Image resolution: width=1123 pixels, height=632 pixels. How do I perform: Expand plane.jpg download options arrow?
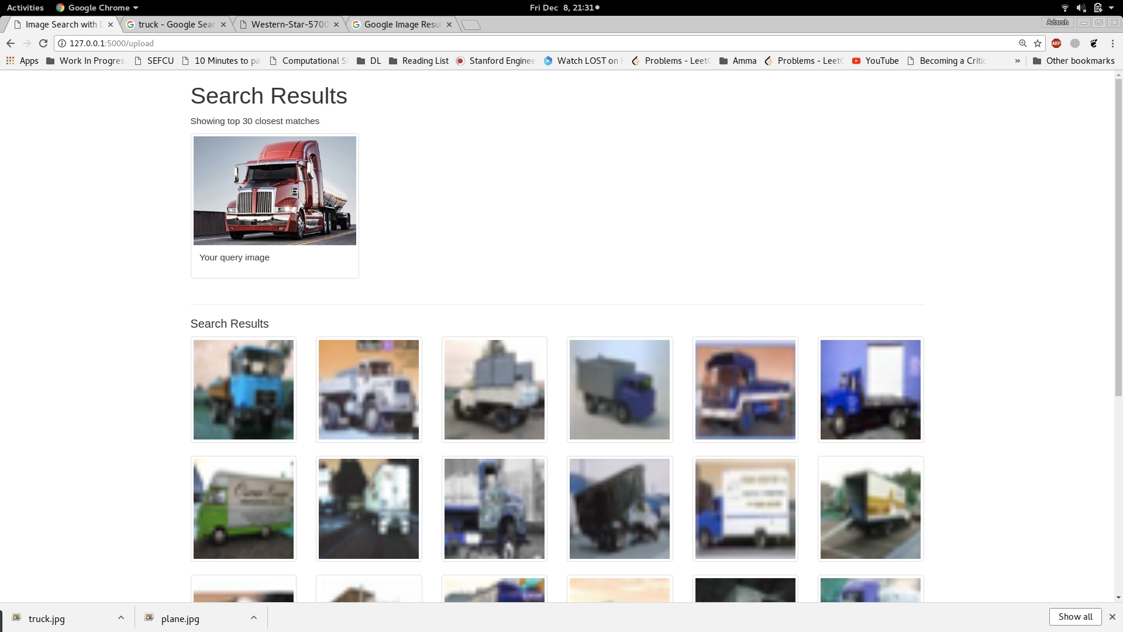coord(254,618)
